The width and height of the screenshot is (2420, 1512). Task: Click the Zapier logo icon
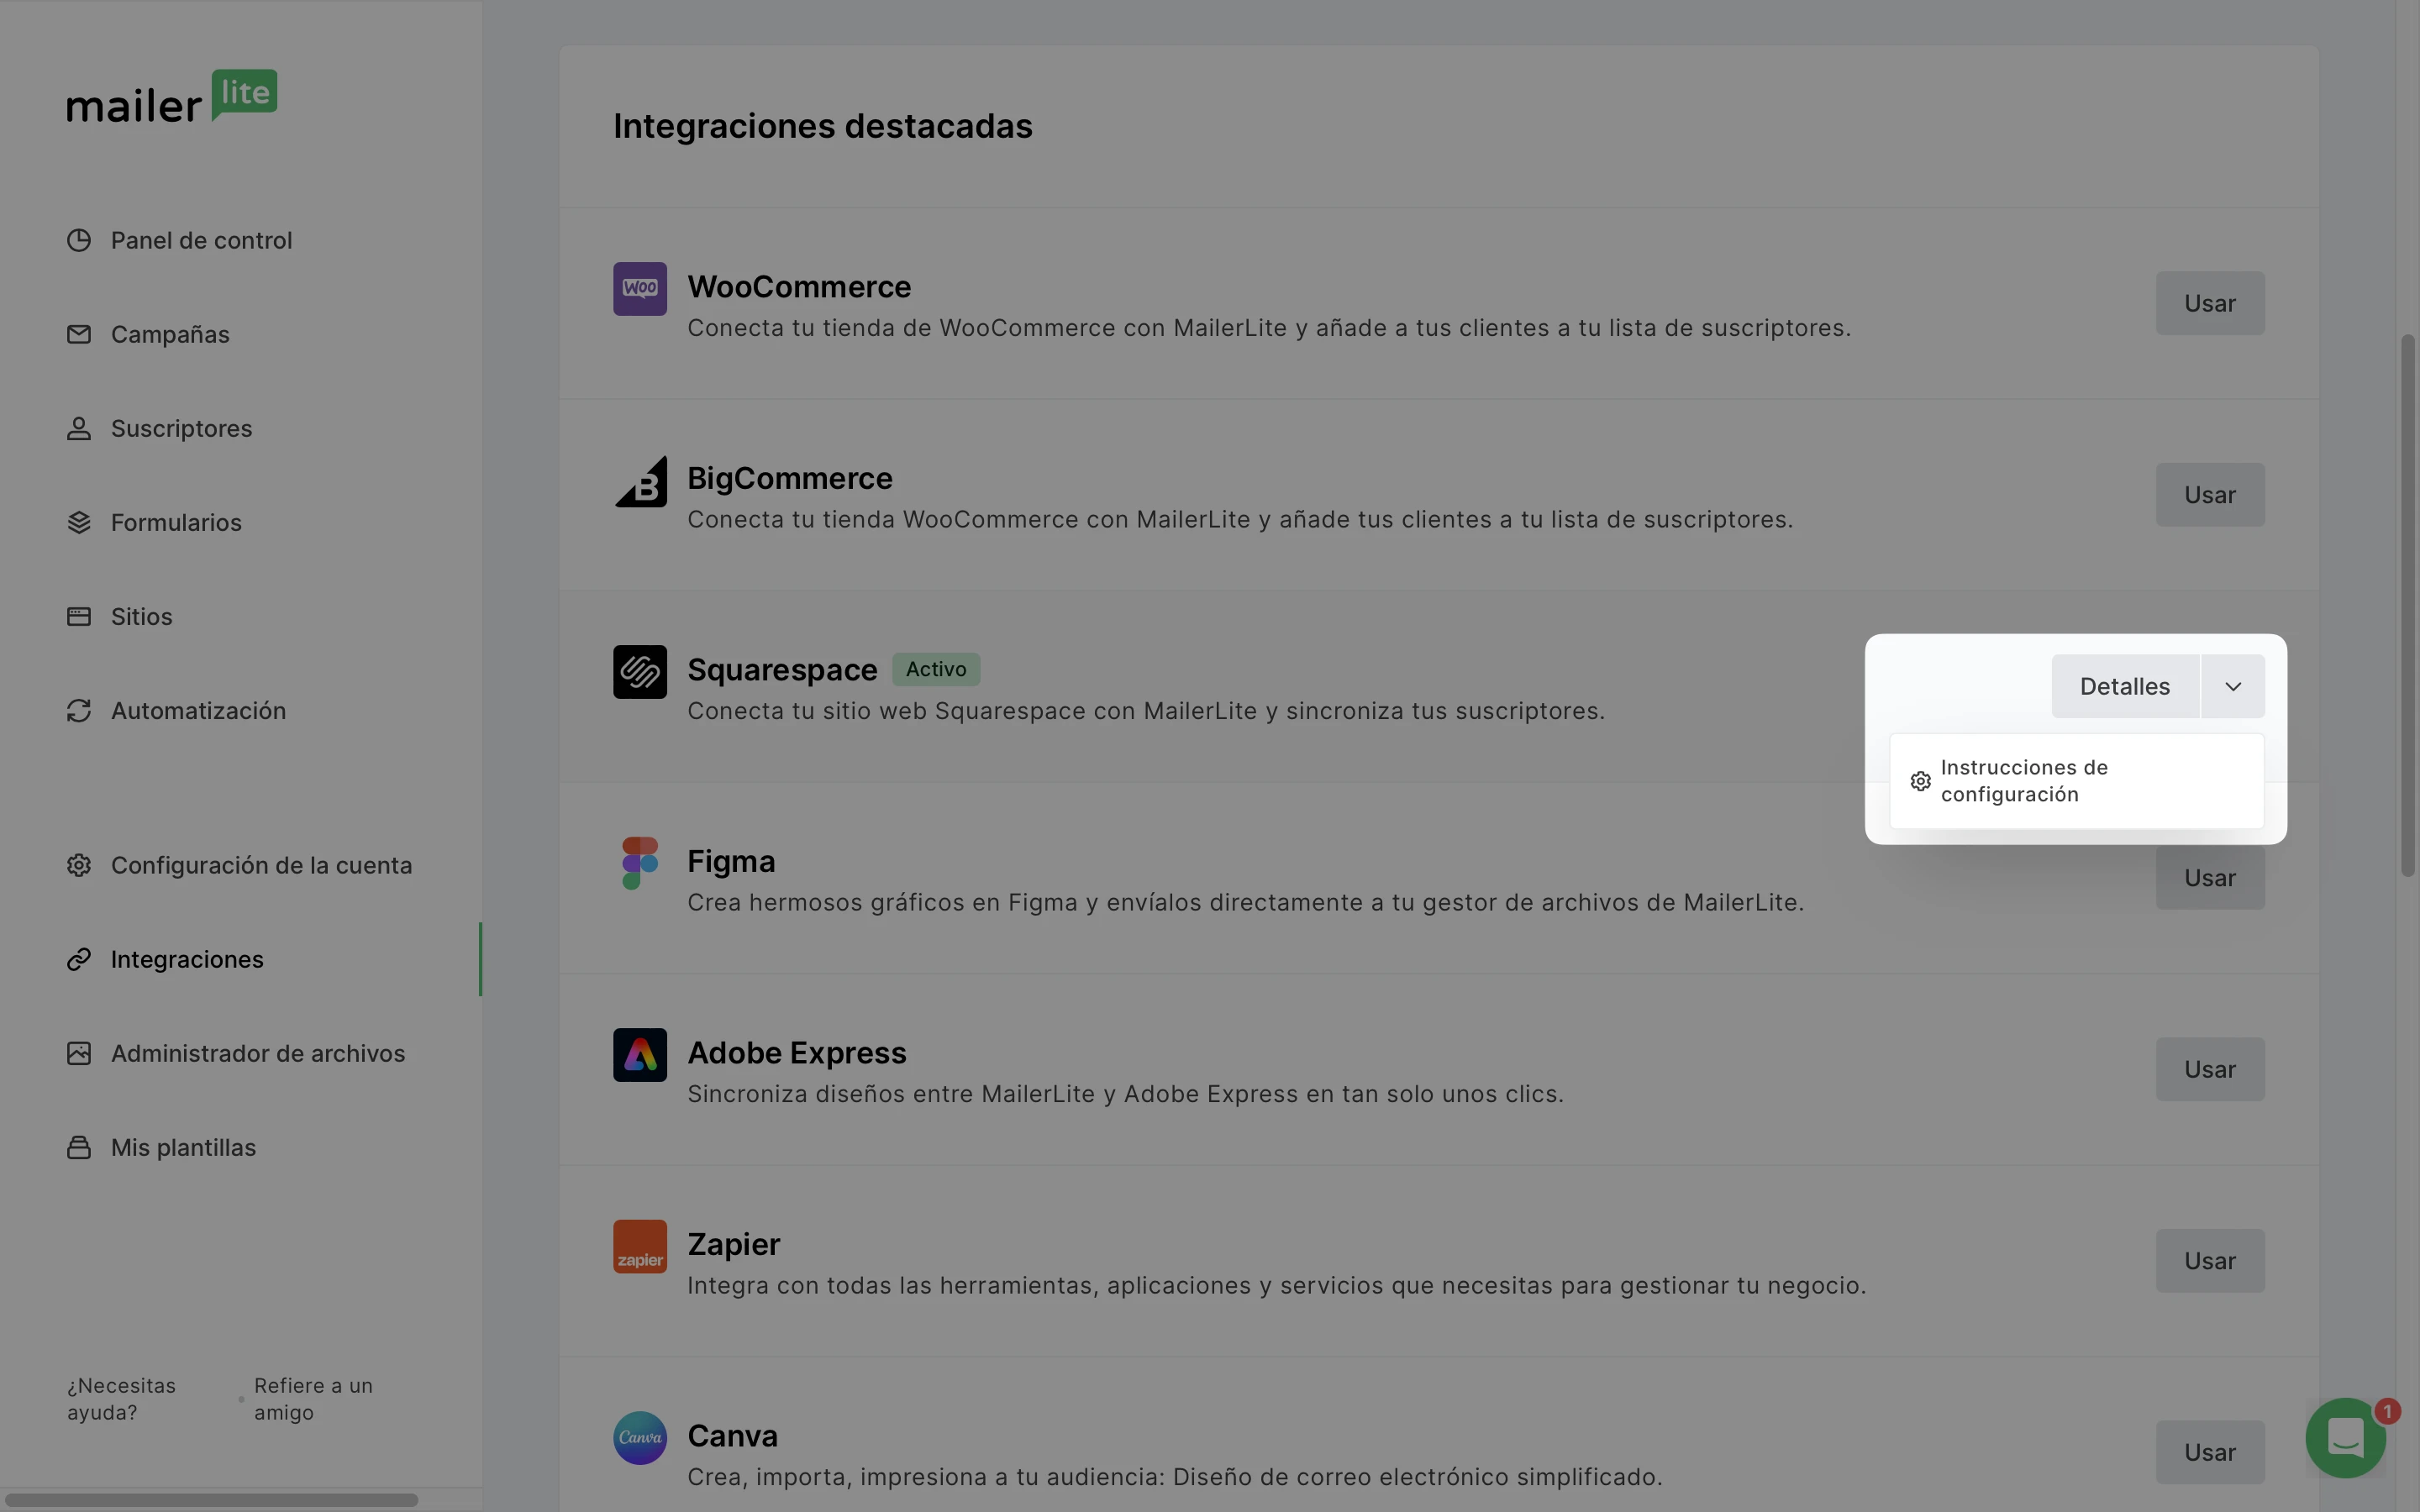pyautogui.click(x=640, y=1247)
